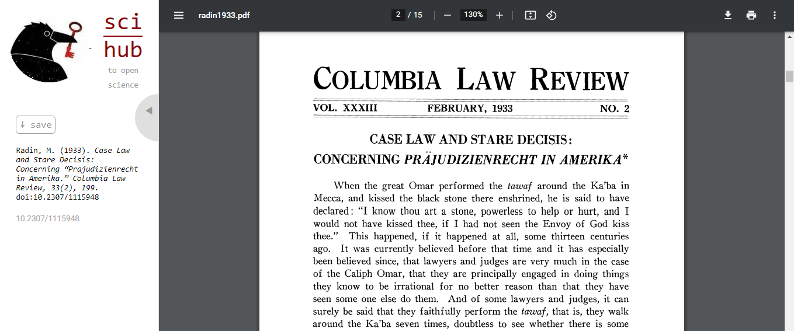794x331 pixels.
Task: Click the 10.2307/1115948 DOI text
Action: point(48,218)
